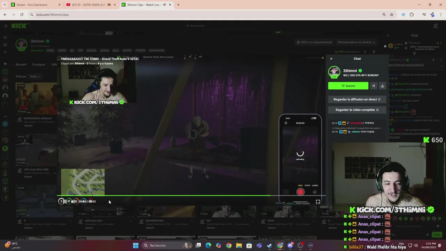Mute the 3thimni Clips tab audio
This screenshot has width=446, height=251.
pos(164,5)
